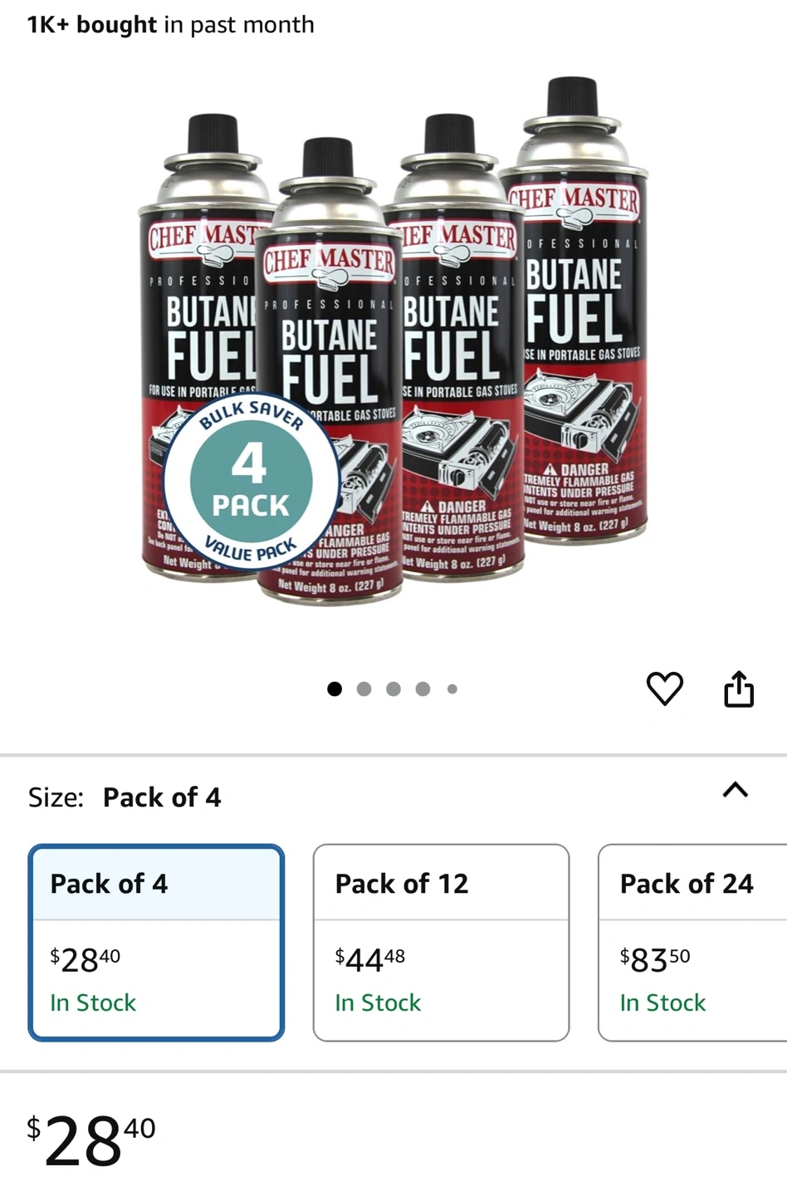Tap In Stock label under Pack of 4
Viewport: 787px width, 1196px height.
(x=93, y=1002)
